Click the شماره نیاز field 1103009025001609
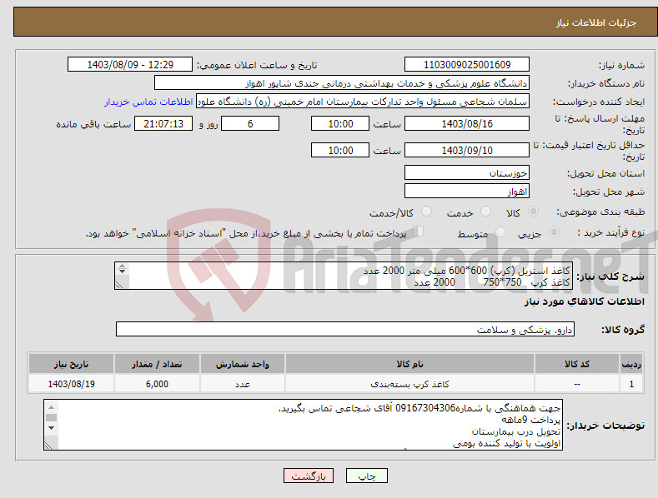658x498 pixels. point(467,65)
